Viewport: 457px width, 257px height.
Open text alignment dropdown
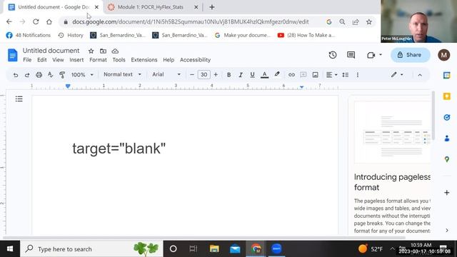331,75
